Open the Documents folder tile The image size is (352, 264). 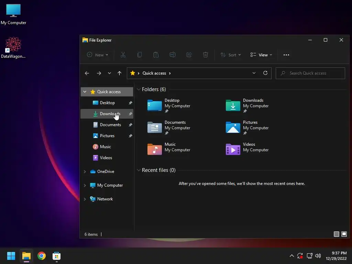pos(169,128)
